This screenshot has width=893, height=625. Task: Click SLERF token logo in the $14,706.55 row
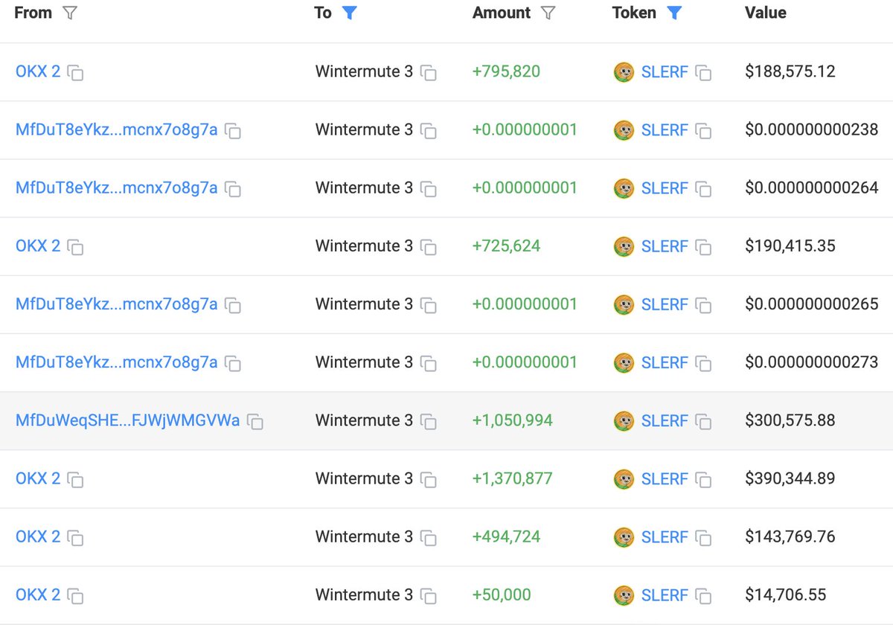coord(624,595)
